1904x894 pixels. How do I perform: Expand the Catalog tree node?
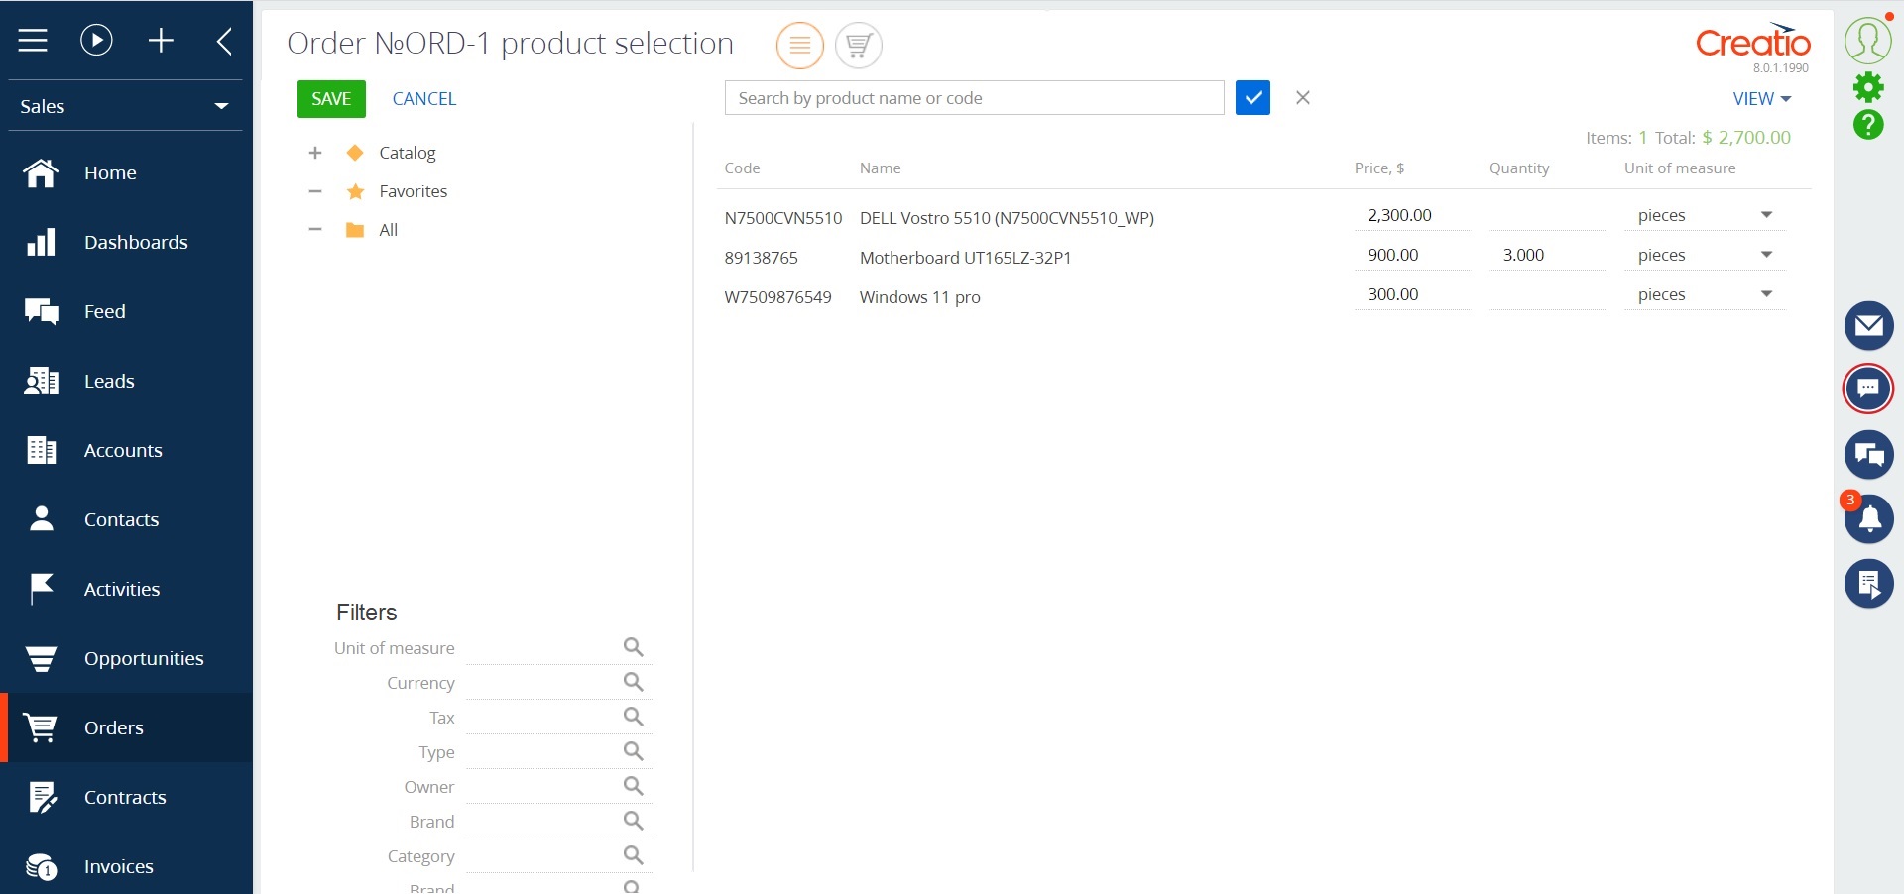tap(314, 153)
